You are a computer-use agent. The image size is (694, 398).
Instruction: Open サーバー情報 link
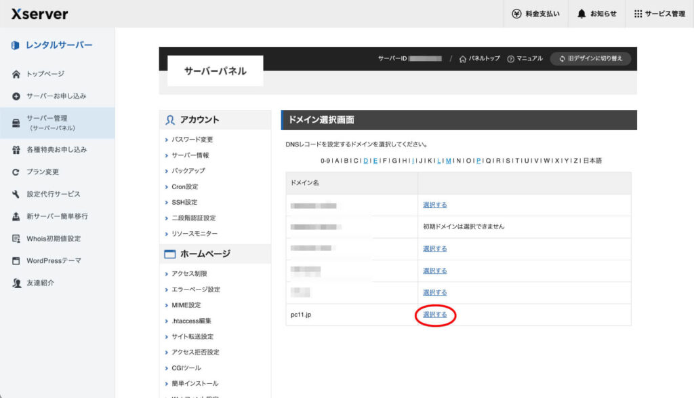coord(190,155)
